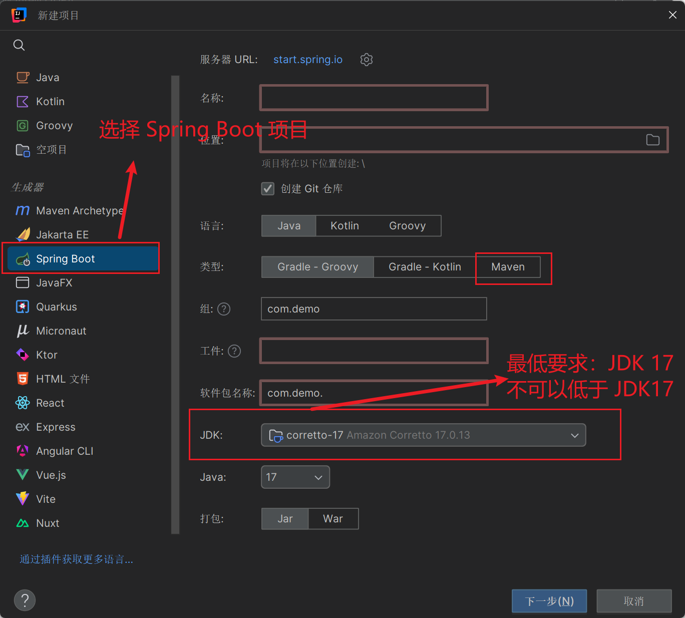Browse location with the folder icon
The image size is (685, 618).
653,140
